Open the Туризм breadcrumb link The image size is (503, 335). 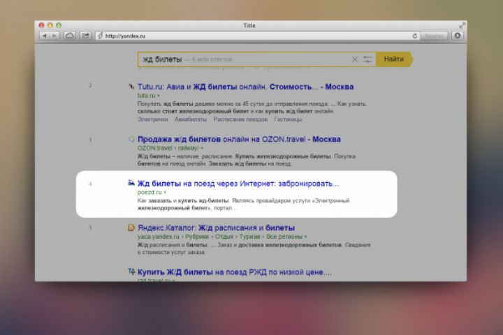[249, 237]
